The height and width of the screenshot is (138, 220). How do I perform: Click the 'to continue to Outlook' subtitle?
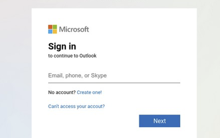pos(72,56)
